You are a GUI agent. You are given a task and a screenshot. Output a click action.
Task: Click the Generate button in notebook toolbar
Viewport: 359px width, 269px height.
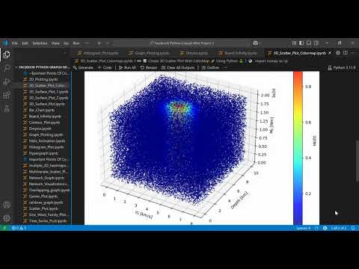pyautogui.click(x=83, y=67)
